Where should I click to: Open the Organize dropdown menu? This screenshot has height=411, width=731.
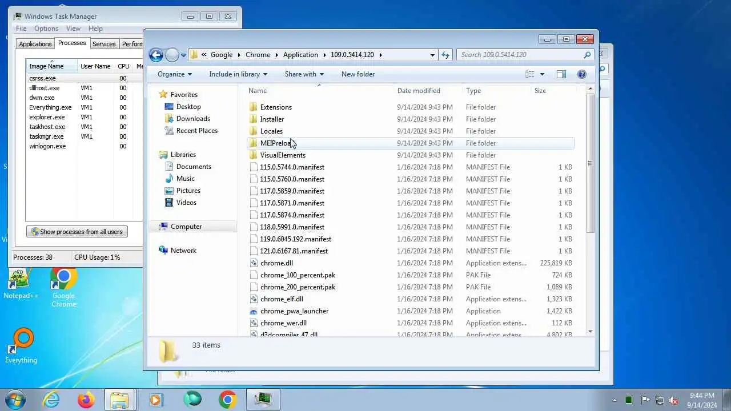175,74
